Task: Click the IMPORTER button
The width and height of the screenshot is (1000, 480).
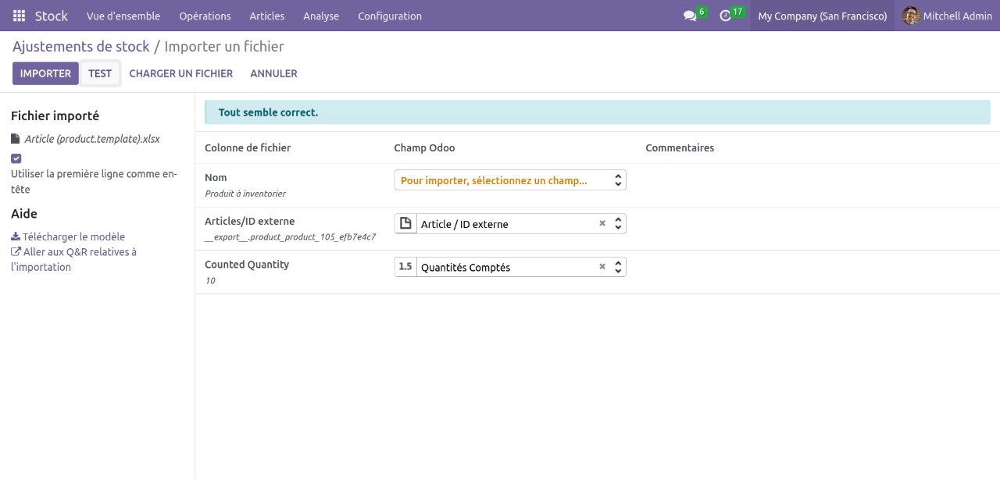Action: [45, 73]
